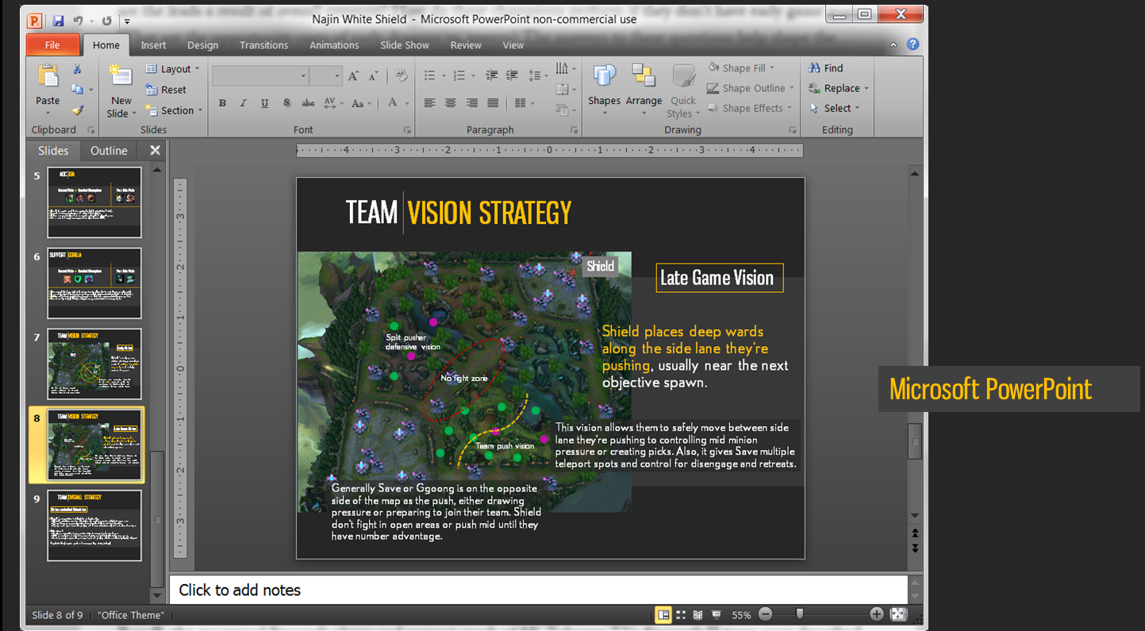Switch to Reading view icon
The width and height of the screenshot is (1145, 631).
click(698, 614)
